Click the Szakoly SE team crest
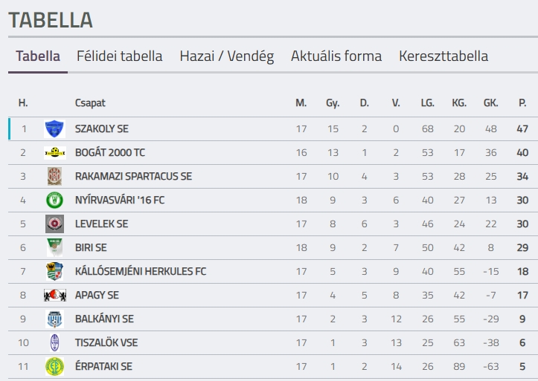The width and height of the screenshot is (538, 381). [x=54, y=128]
